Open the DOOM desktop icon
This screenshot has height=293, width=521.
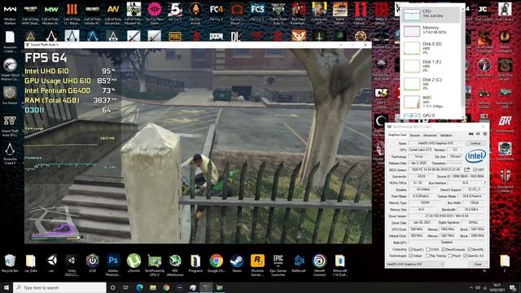click(216, 36)
